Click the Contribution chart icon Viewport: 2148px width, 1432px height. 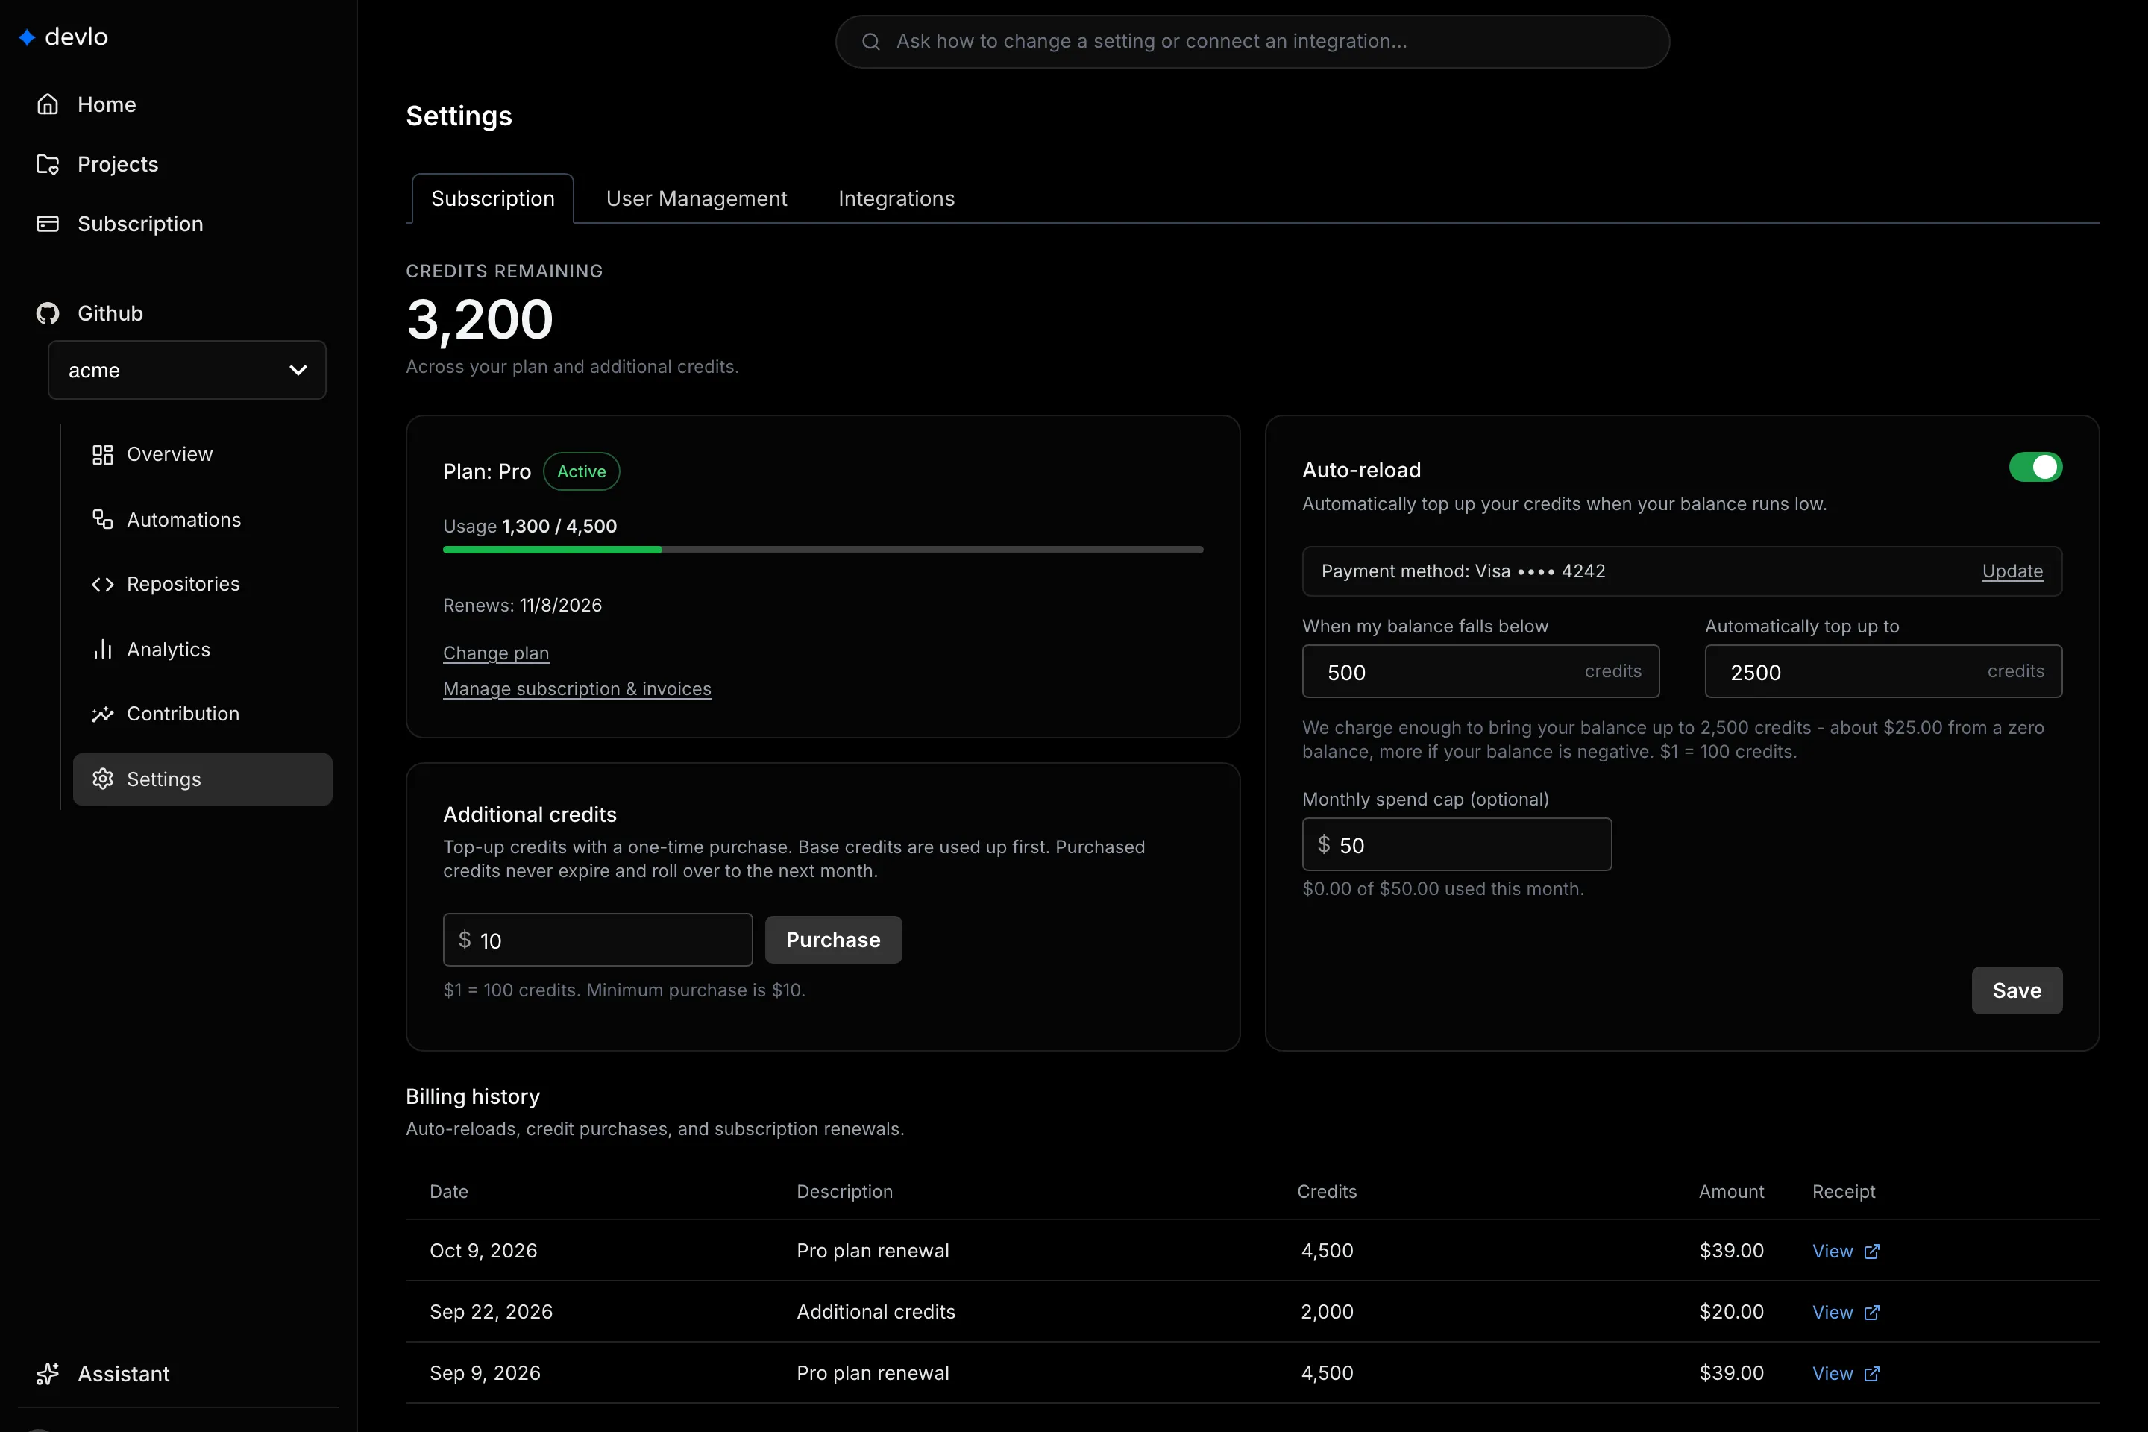coord(102,715)
